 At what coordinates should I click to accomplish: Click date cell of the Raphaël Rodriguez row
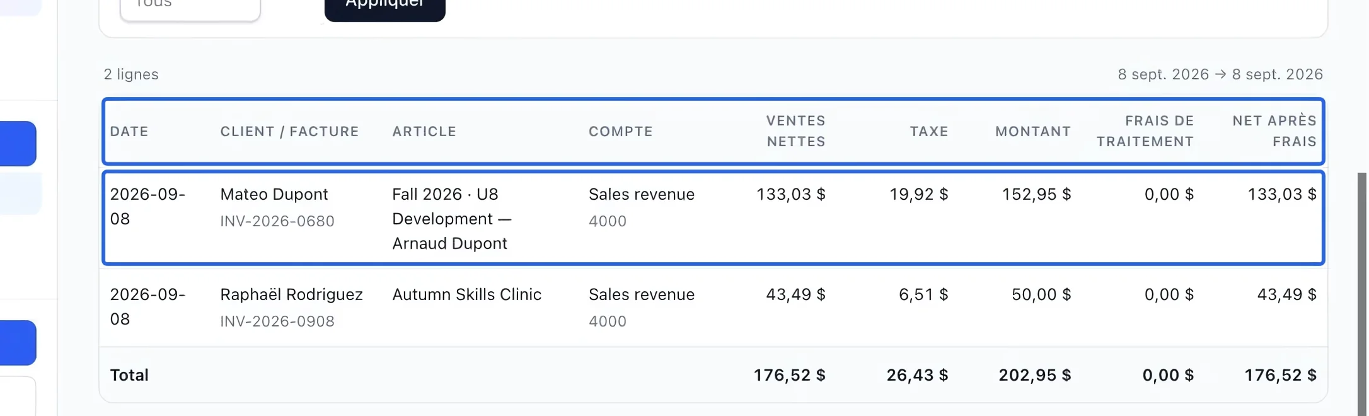(147, 306)
